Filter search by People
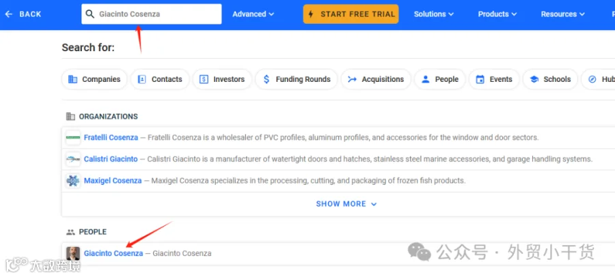 click(x=439, y=79)
